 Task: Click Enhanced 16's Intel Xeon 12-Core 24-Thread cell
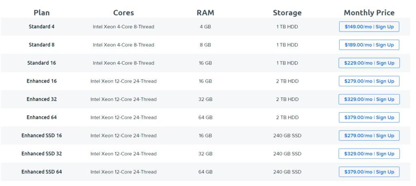click(123, 81)
